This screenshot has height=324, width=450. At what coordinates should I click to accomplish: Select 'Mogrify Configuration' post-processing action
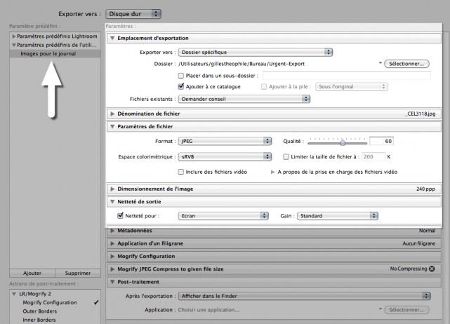tap(50, 302)
